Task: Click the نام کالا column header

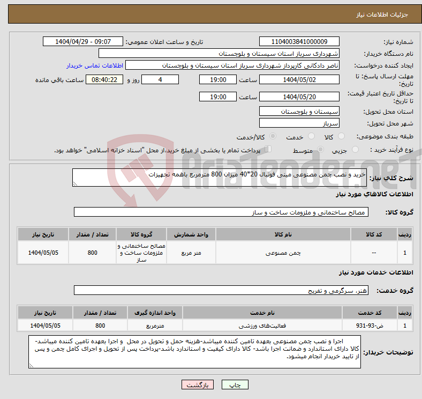Action: (283, 234)
